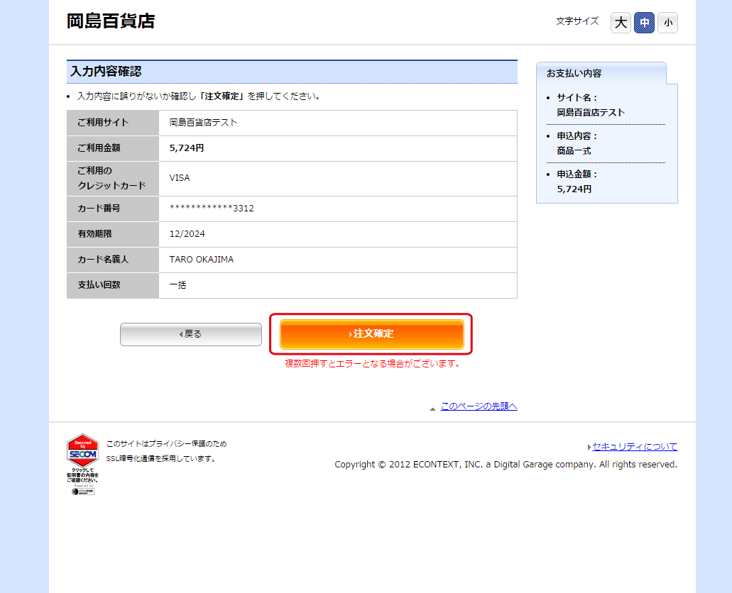This screenshot has width=732, height=593.
Task: Click the masked card number ending 3312
Action: (x=212, y=208)
